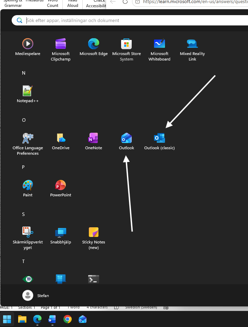Open Outlook (classic)
This screenshot has width=248, height=327.
[x=160, y=141]
